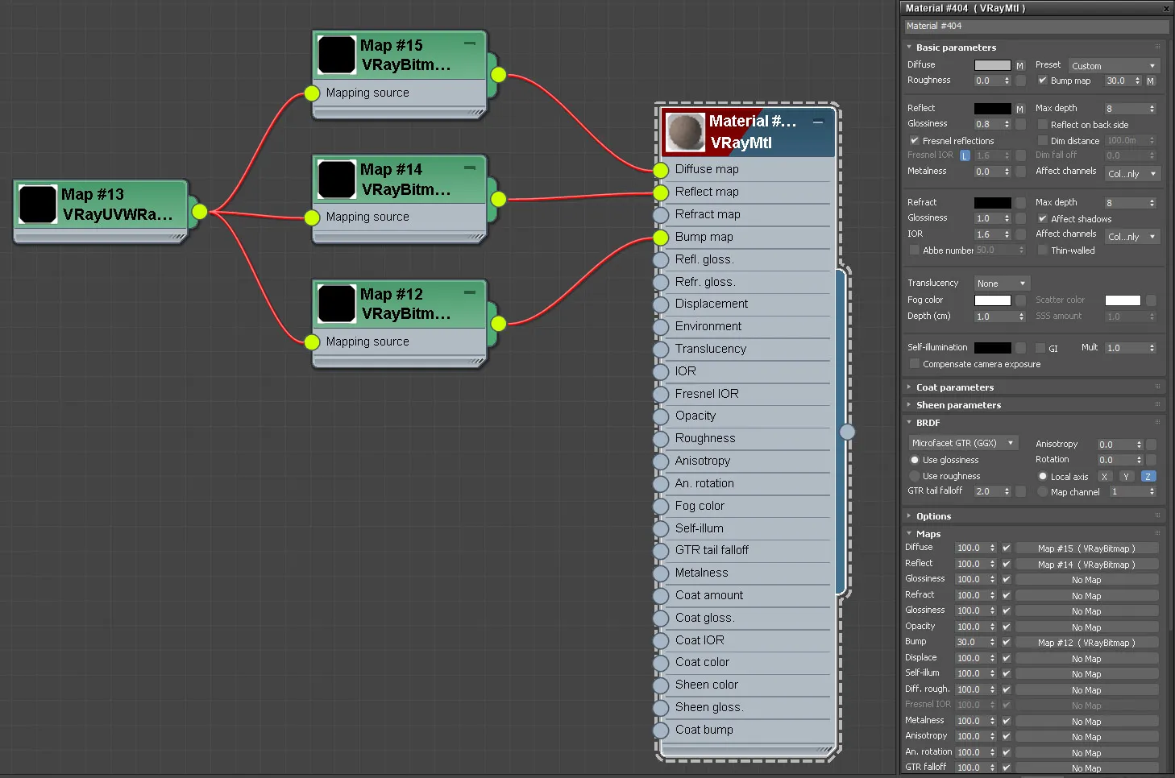Viewport: 1175px width, 778px height.
Task: Click the Map #15 Mapping source socket
Action: click(312, 93)
